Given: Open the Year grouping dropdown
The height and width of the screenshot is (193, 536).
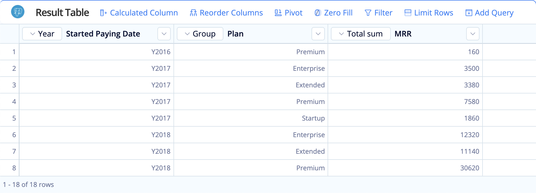Looking at the screenshot, I should pos(42,34).
